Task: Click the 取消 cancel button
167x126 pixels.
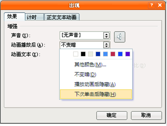Action: 146,115
